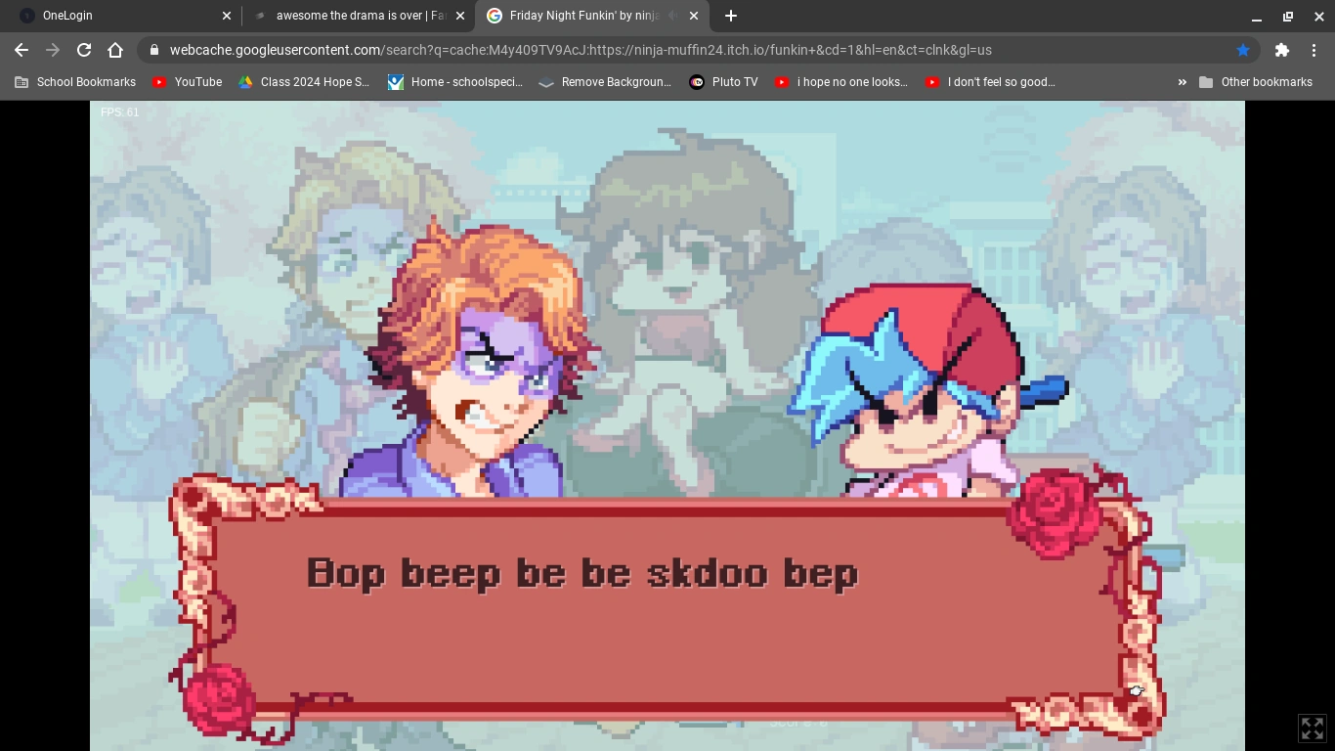Screen dimensions: 1335x751
Task: Open the 'I don't feel so good...' bookmark
Action: pyautogui.click(x=991, y=82)
